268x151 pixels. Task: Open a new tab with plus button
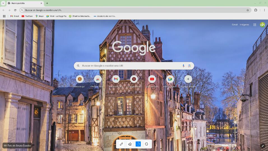tap(47, 3)
